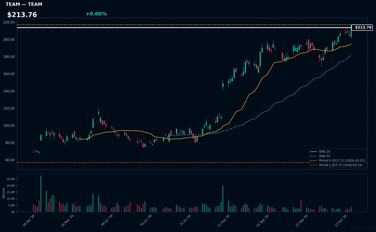Click the "21 Jul '26" date label
The height and width of the screenshot is (232, 376).
[x=185, y=221]
